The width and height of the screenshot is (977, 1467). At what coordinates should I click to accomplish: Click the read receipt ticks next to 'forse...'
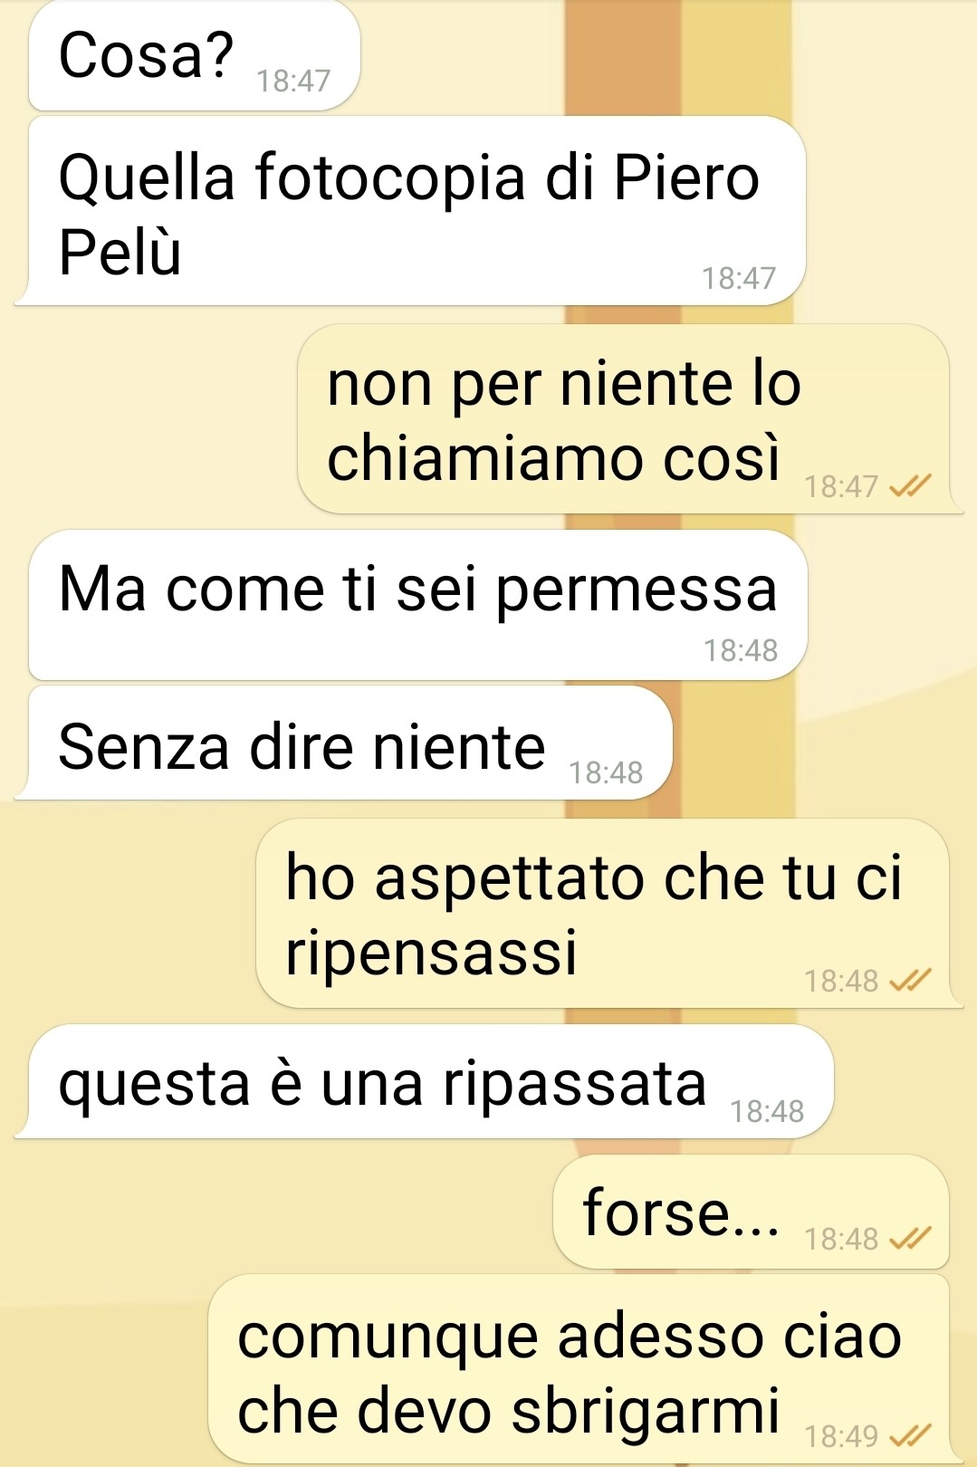point(910,1238)
